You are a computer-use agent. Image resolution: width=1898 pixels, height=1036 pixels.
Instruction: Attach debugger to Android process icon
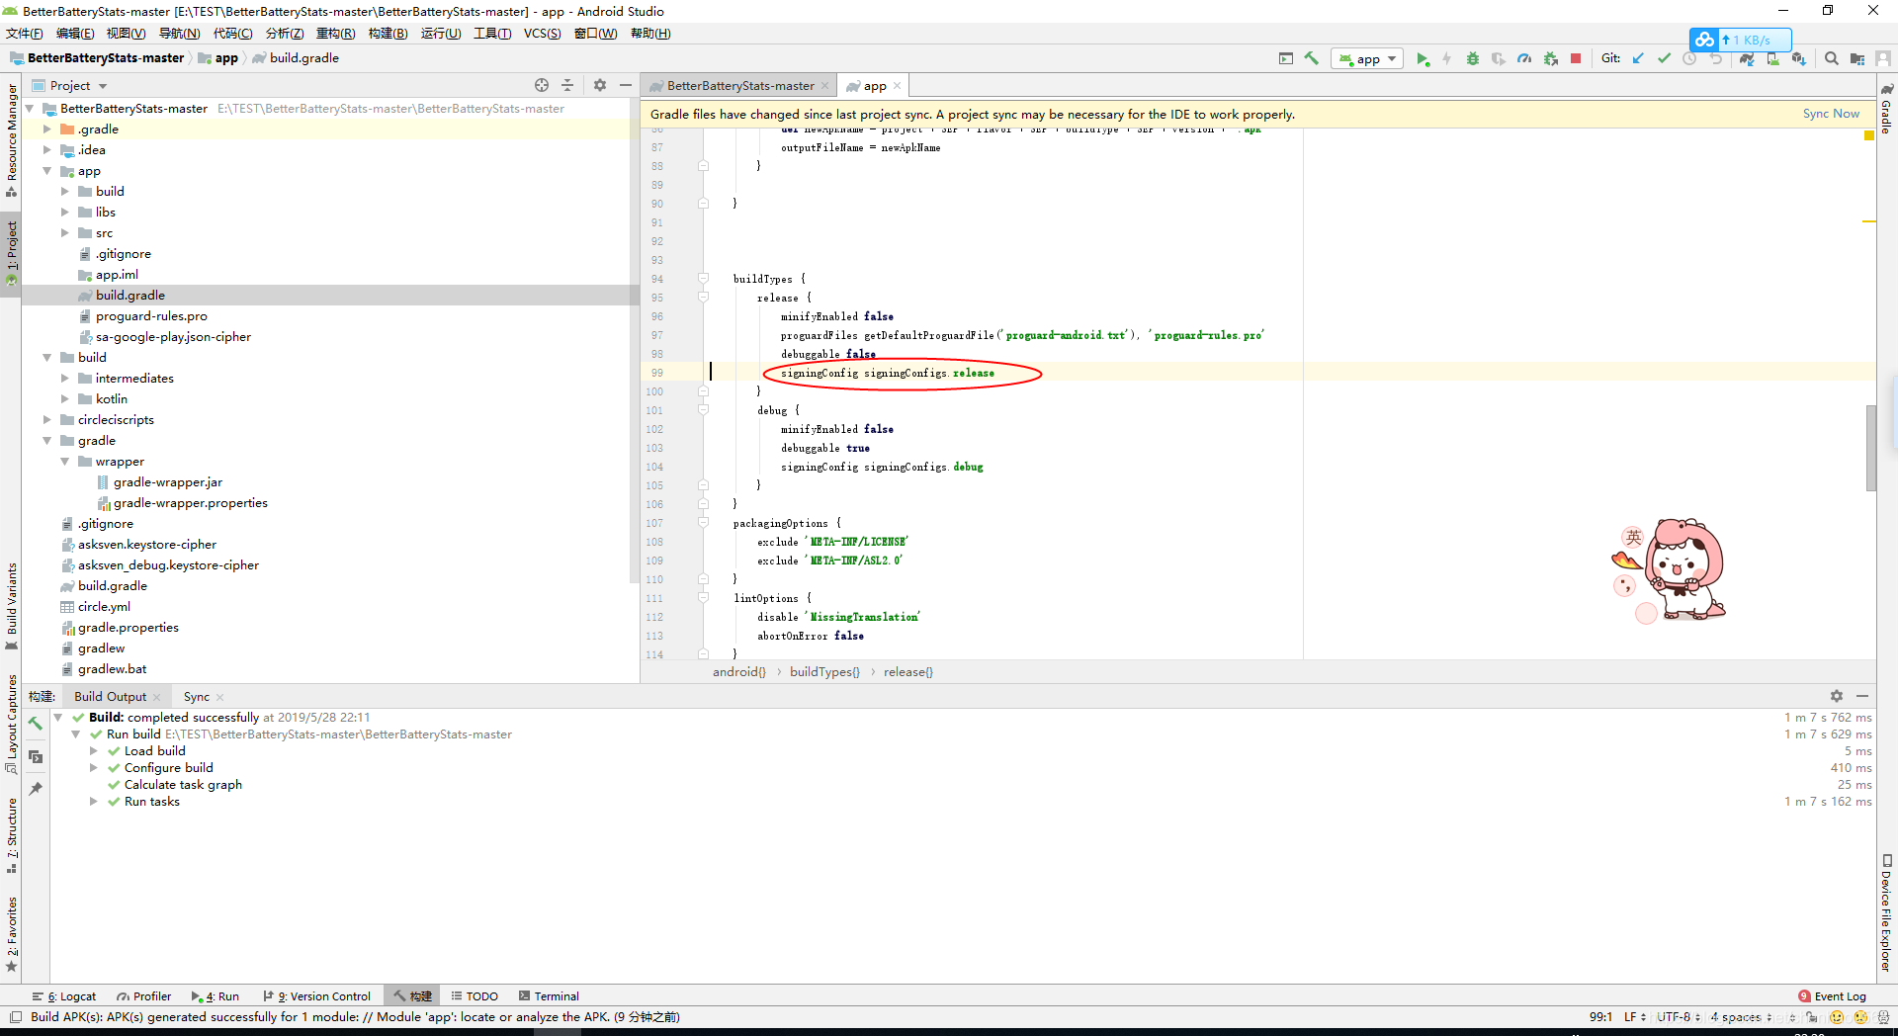click(x=1550, y=58)
